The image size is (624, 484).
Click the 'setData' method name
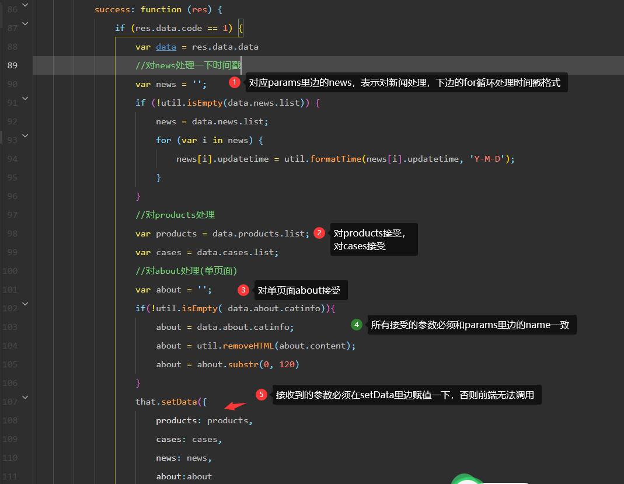pos(179,402)
